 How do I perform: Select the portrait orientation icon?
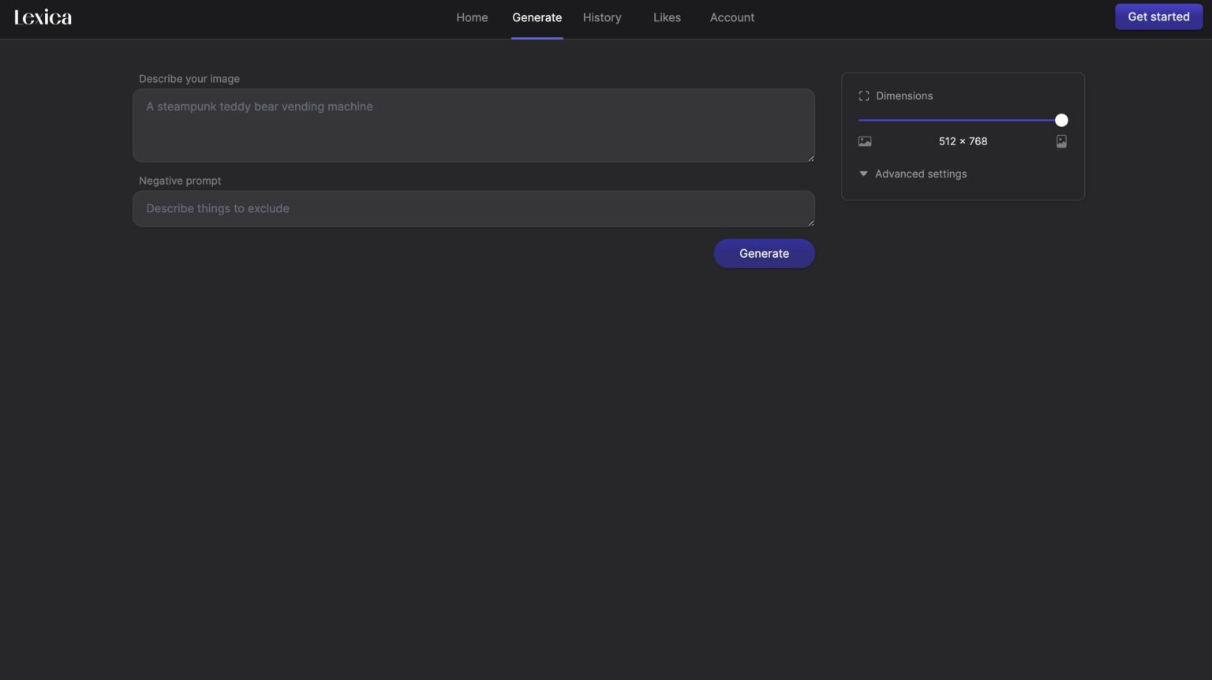tap(1061, 142)
